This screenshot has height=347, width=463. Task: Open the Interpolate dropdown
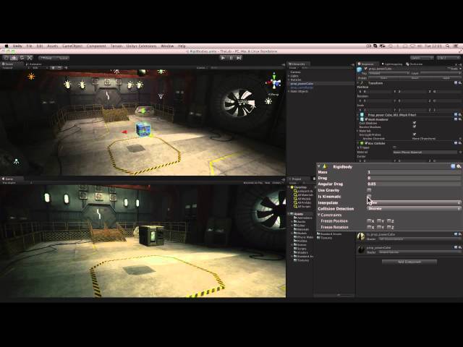tap(414, 202)
